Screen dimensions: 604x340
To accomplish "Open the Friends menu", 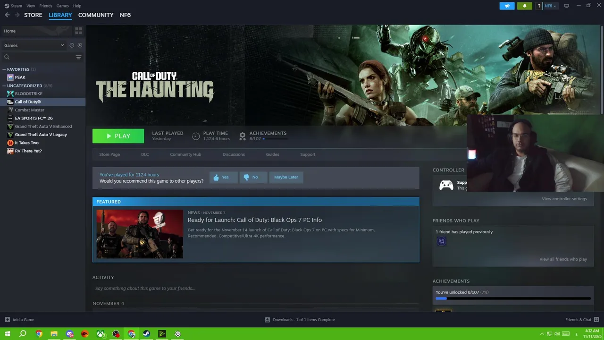I will pos(46,6).
